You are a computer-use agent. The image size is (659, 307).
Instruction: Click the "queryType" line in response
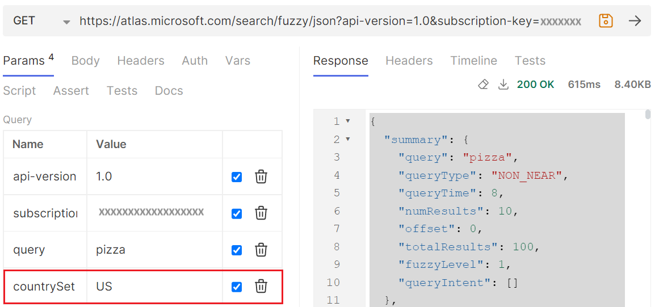483,175
